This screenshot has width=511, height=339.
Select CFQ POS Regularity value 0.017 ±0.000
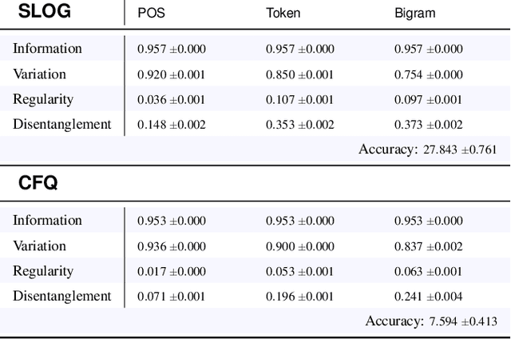[172, 271]
